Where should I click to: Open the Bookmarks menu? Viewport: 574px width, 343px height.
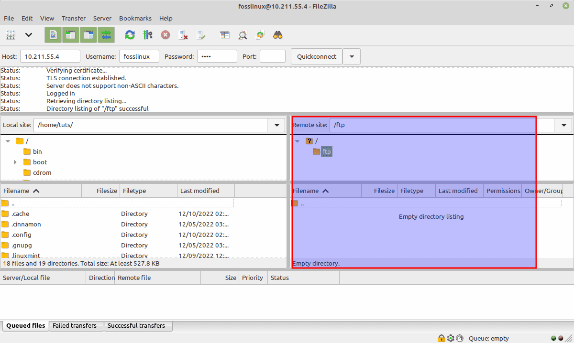(x=135, y=18)
